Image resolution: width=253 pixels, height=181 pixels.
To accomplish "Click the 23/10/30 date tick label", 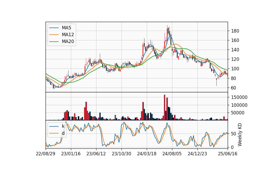I will (x=121, y=154).
